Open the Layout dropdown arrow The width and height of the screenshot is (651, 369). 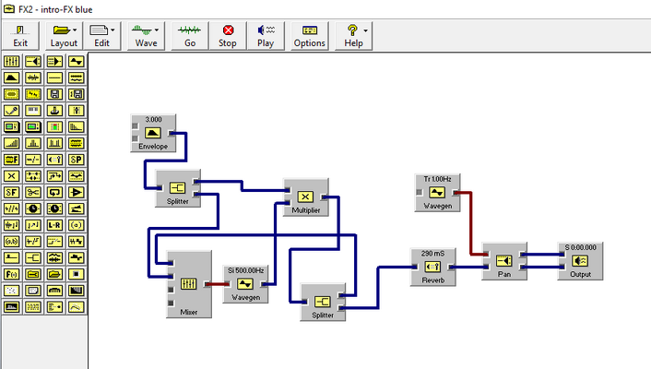(75, 30)
